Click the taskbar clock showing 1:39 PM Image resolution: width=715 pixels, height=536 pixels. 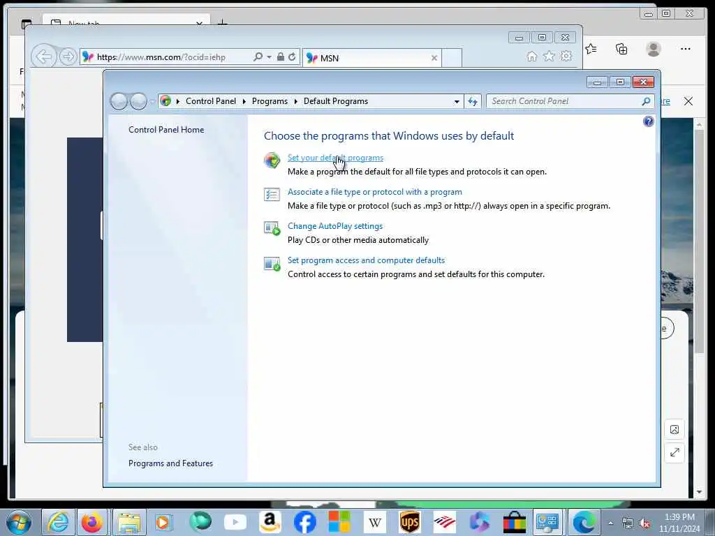679,523
